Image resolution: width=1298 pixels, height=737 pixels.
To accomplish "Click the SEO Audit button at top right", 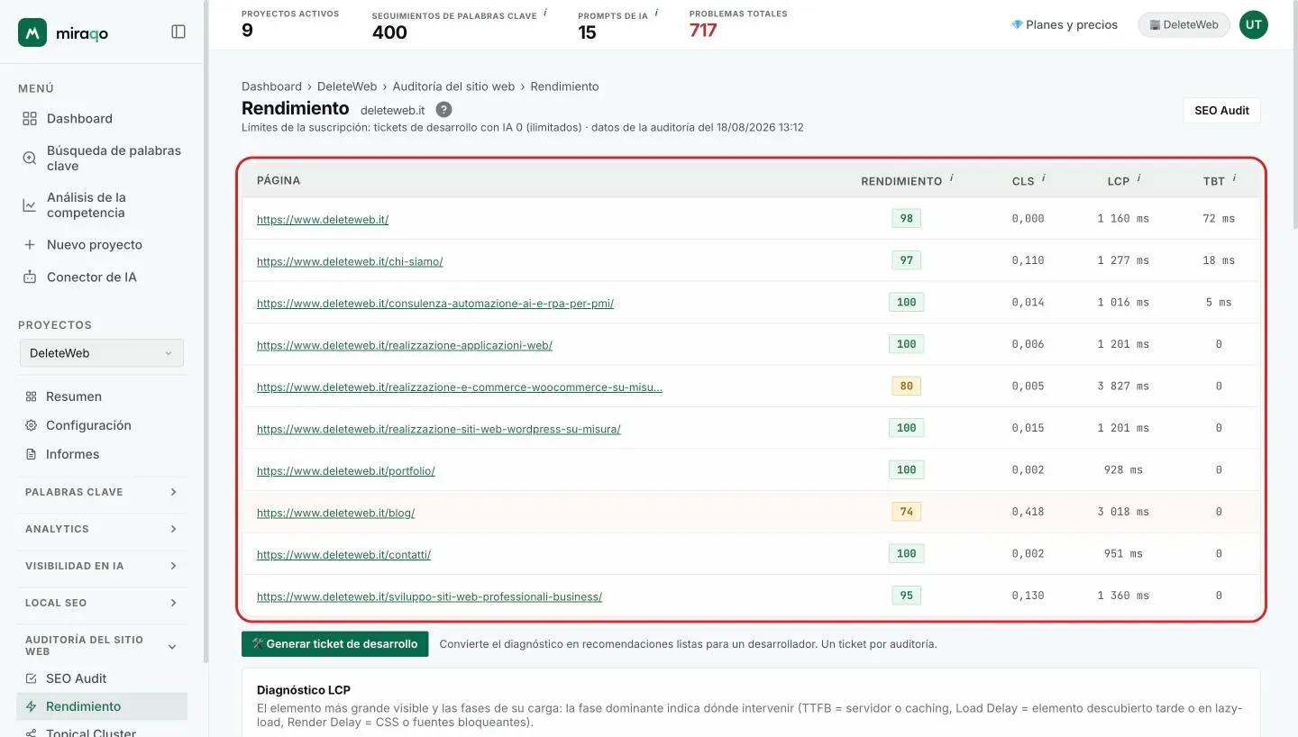I will pyautogui.click(x=1221, y=110).
